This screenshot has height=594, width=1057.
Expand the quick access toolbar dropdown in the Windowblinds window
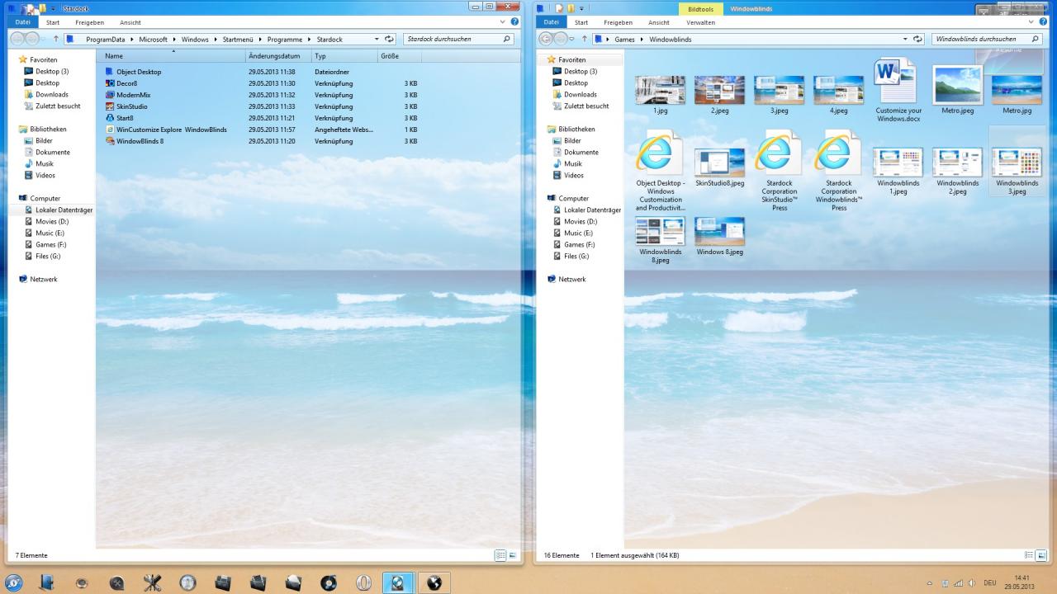click(x=581, y=8)
